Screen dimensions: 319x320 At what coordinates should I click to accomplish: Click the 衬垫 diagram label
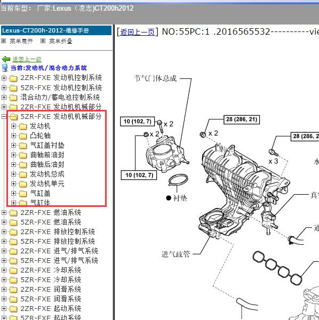(x=180, y=198)
